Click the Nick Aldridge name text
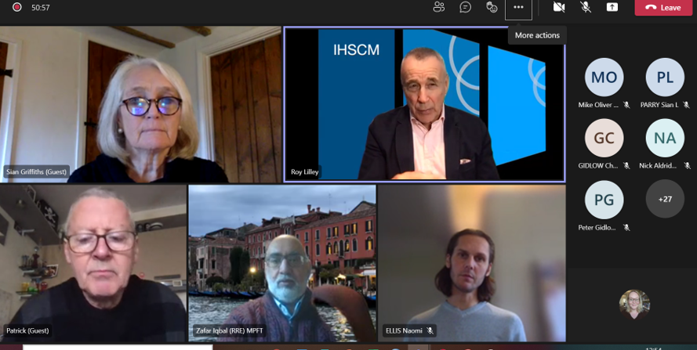This screenshot has height=350, width=697. [658, 166]
